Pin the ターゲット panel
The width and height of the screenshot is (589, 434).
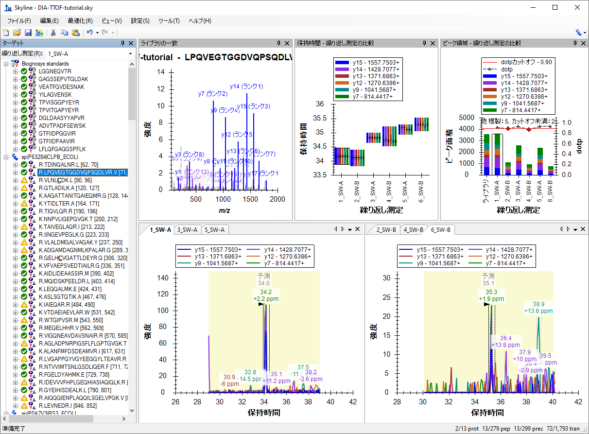point(123,43)
